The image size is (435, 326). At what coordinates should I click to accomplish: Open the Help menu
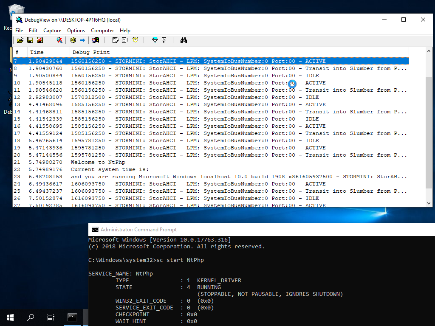click(x=125, y=31)
